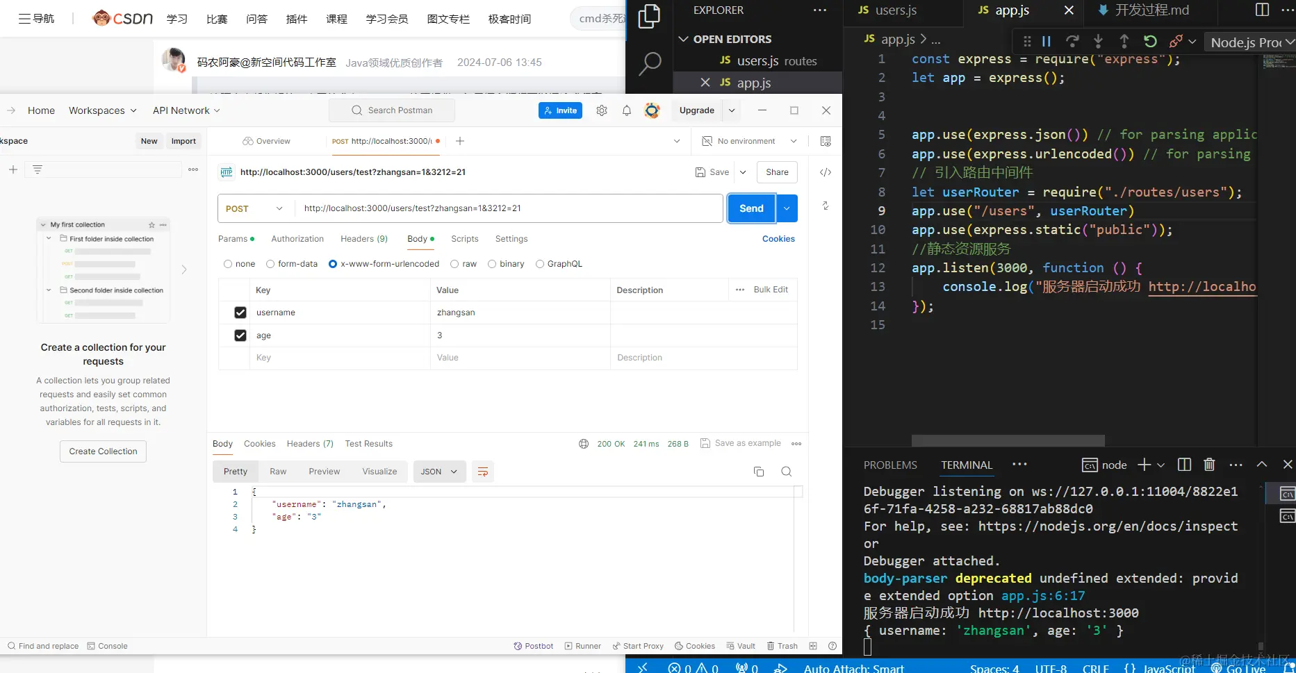Open Postman settings gear icon
1296x673 pixels.
click(602, 110)
